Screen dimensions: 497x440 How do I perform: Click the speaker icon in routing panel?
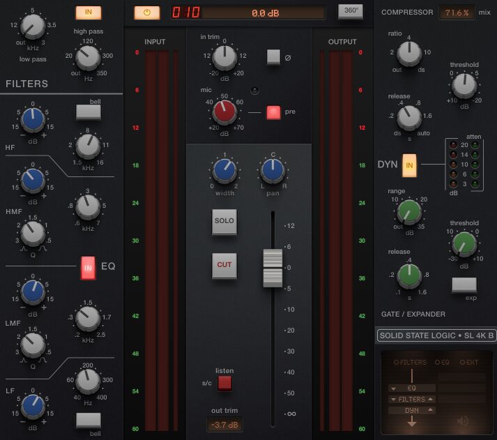coord(461,420)
